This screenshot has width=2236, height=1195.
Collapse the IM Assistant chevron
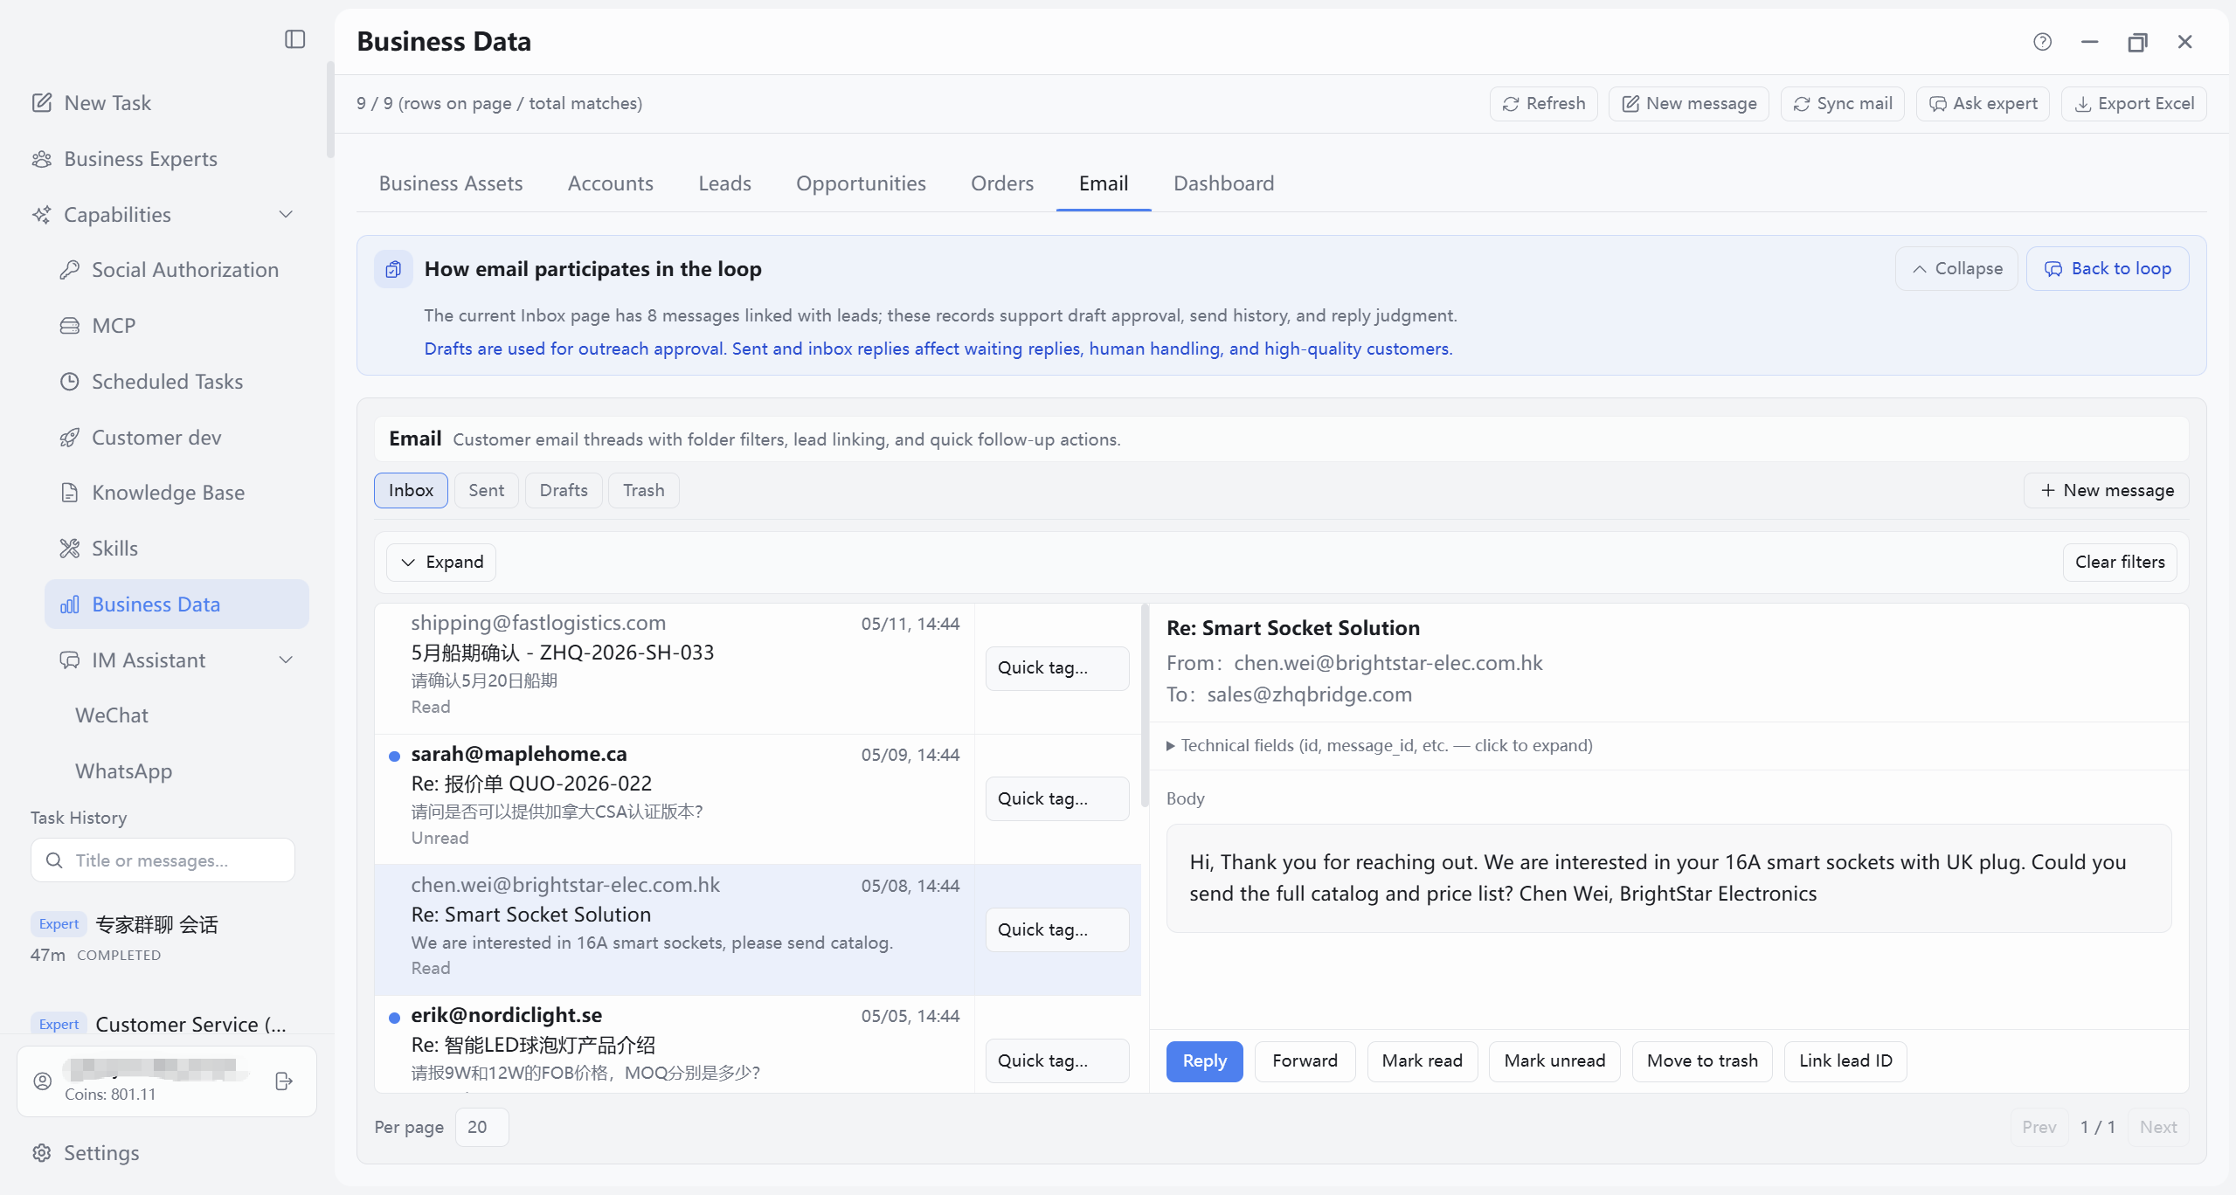pyautogui.click(x=286, y=660)
